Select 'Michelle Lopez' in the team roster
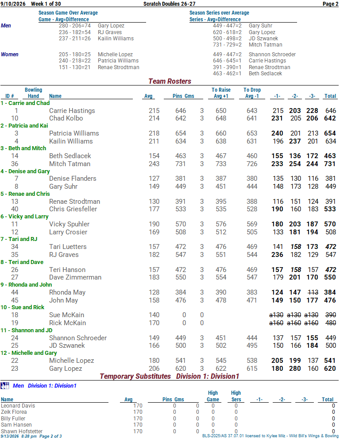 (x=71, y=360)
